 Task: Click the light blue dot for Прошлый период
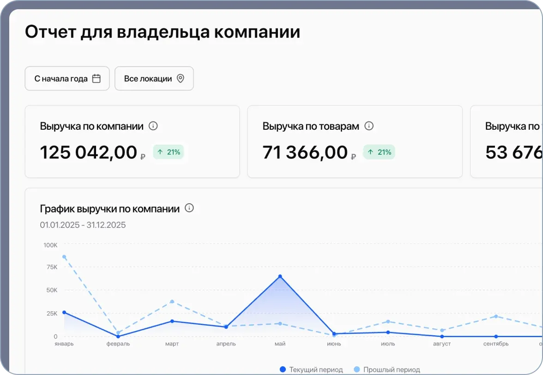pos(356,369)
